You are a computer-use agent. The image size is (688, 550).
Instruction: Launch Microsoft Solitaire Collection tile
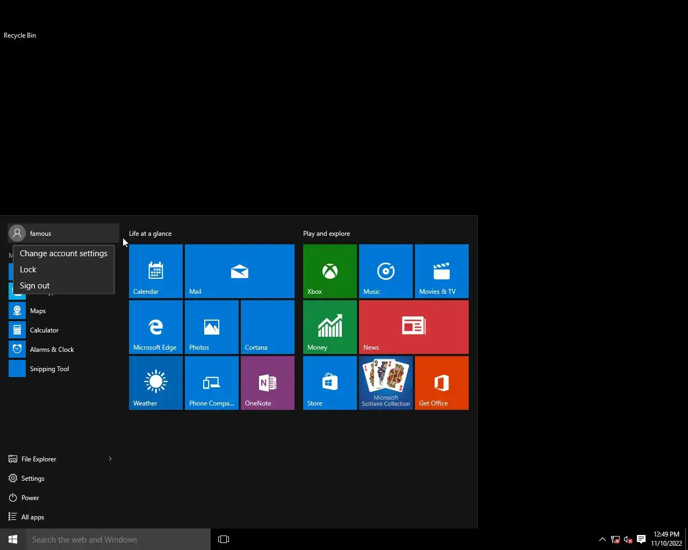386,383
